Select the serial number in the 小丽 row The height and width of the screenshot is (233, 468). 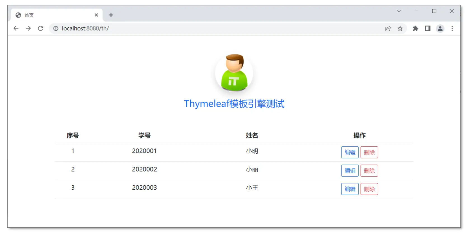coord(73,169)
